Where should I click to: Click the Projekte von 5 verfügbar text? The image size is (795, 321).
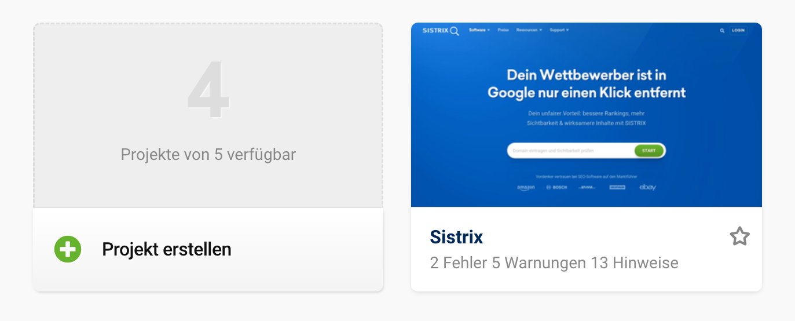[208, 155]
